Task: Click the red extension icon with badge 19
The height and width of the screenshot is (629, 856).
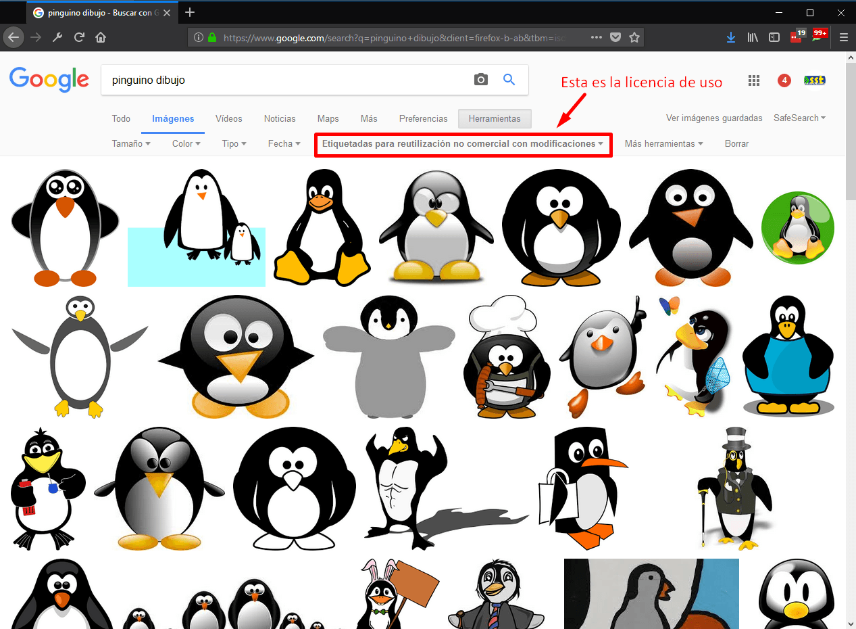Action: 798,37
